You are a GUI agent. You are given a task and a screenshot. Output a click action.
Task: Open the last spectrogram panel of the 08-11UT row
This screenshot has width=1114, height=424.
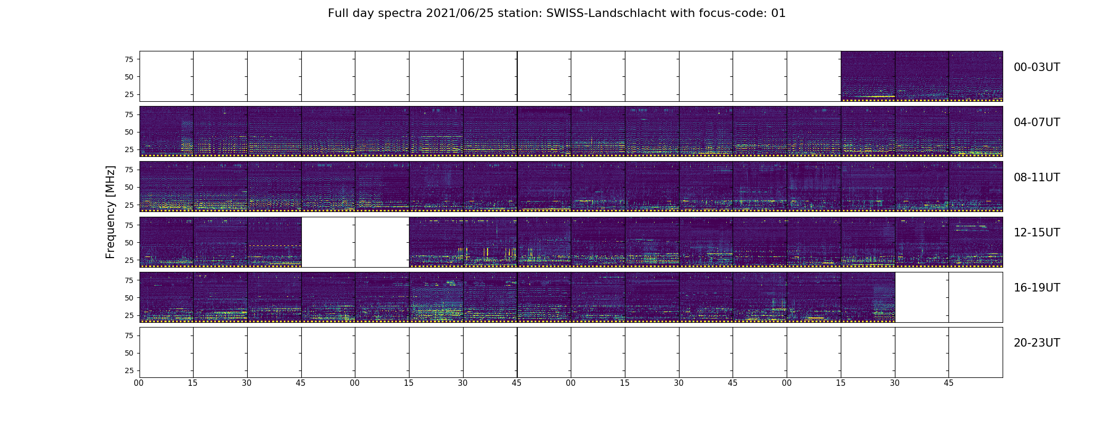coord(976,187)
